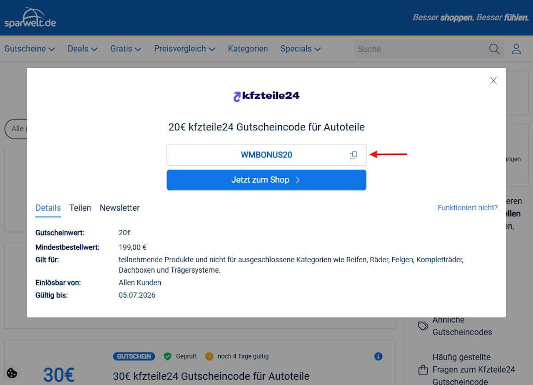
Task: Click the blue info icon on 30€ coupon
Action: coord(378,356)
